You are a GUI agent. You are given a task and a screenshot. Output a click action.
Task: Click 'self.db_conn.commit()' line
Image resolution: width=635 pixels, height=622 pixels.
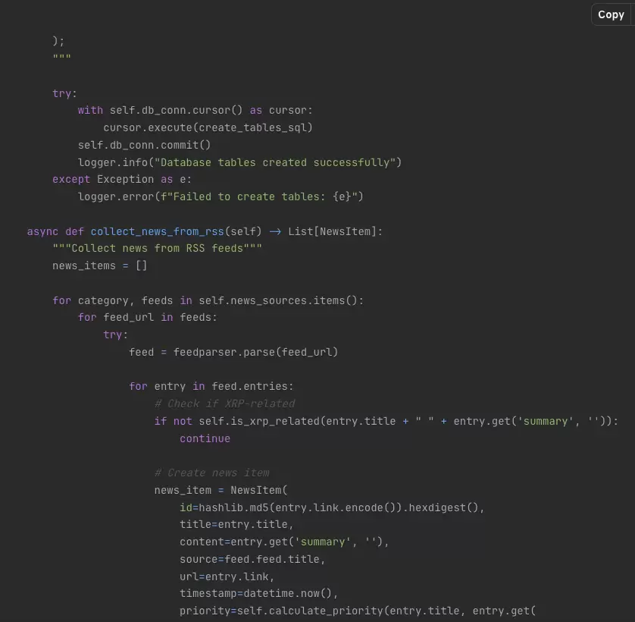pyautogui.click(x=144, y=145)
